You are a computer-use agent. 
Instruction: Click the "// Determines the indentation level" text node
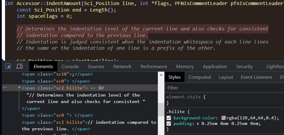[86, 98]
